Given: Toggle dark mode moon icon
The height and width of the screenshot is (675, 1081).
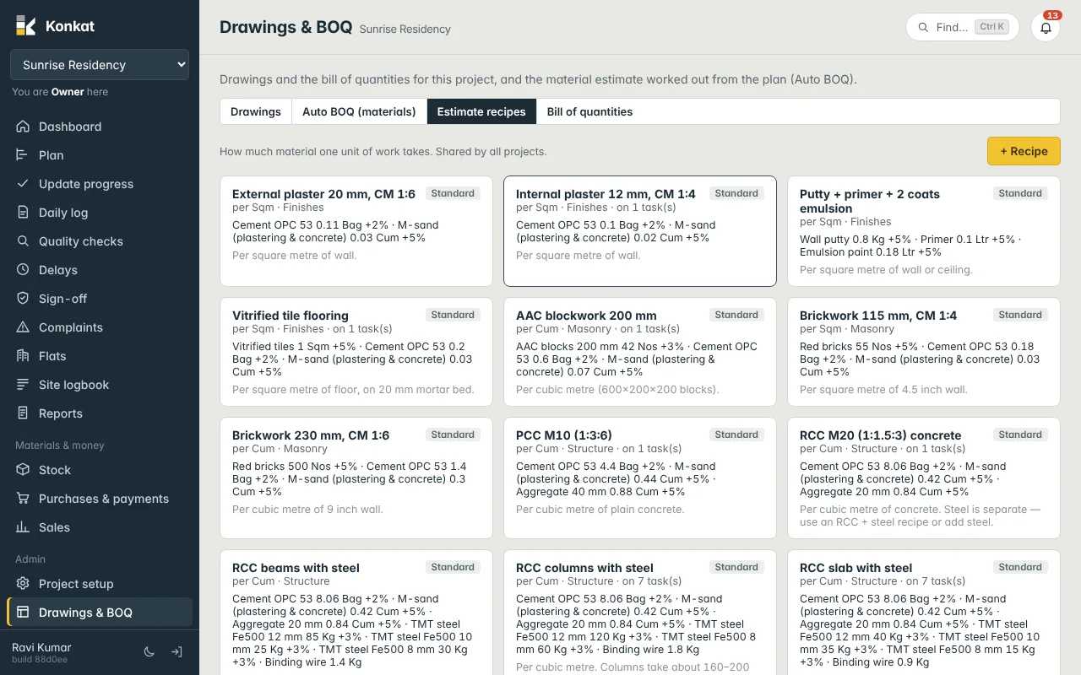Looking at the screenshot, I should 149,652.
